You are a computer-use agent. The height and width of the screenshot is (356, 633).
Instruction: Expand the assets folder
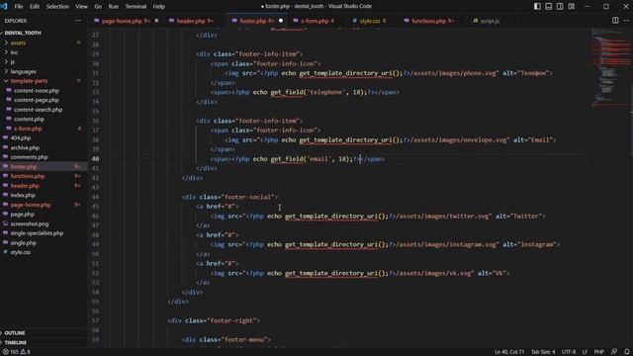coord(44,43)
